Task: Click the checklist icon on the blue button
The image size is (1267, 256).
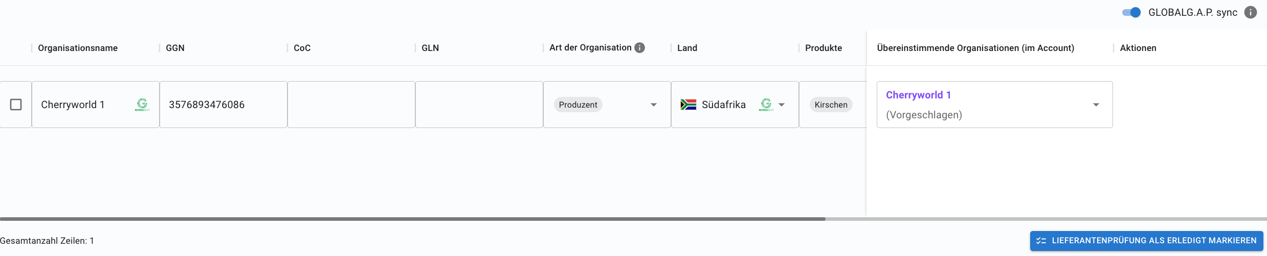Action: point(1041,241)
